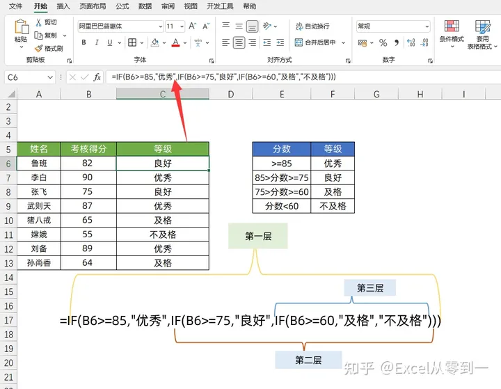This screenshot has height=389, width=501.
Task: Switch to the Insert (插入) tab
Action: tap(63, 6)
